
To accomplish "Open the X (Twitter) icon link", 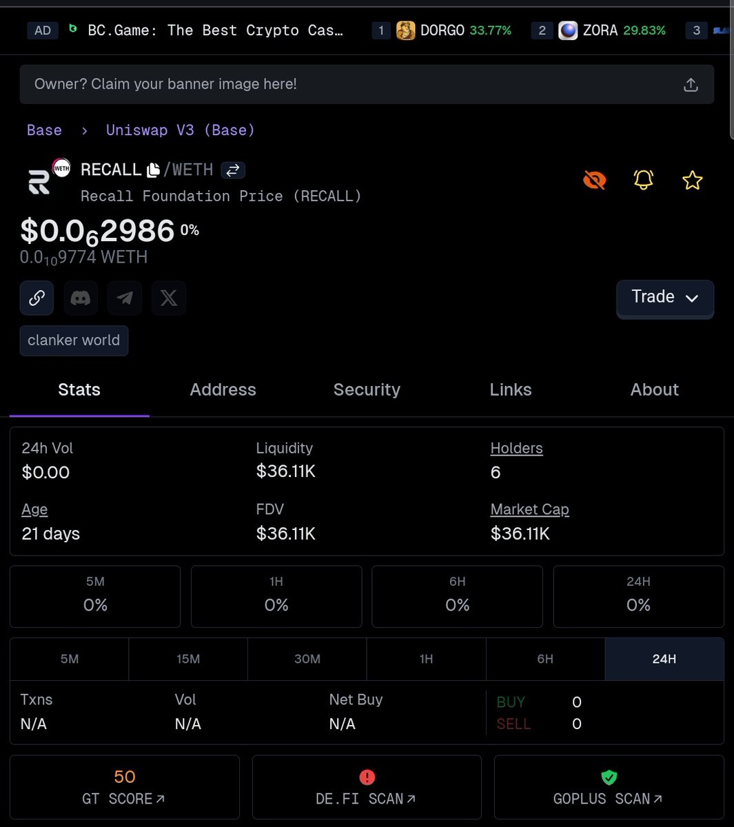I will pos(169,298).
